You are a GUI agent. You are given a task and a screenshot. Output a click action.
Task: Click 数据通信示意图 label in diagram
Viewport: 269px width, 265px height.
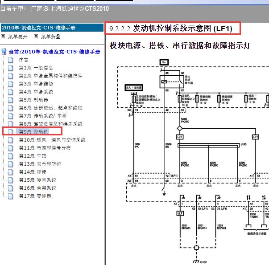pyautogui.click(x=257, y=233)
